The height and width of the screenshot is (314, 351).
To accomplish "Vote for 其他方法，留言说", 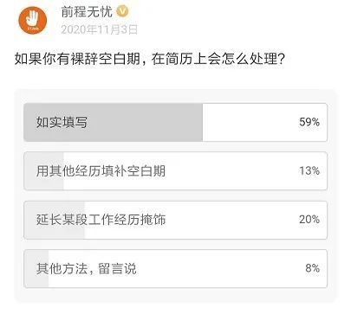I will point(175,269).
